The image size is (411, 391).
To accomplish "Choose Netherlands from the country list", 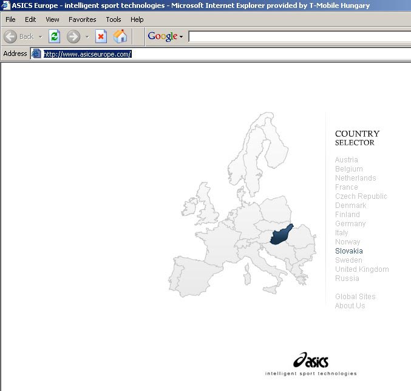I will coord(355,178).
